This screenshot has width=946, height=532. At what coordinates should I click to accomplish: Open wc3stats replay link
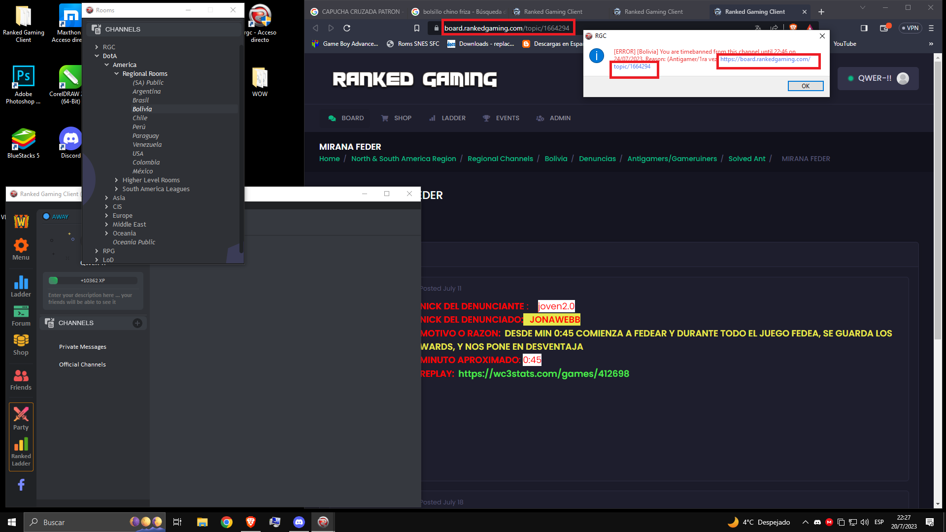click(x=543, y=374)
